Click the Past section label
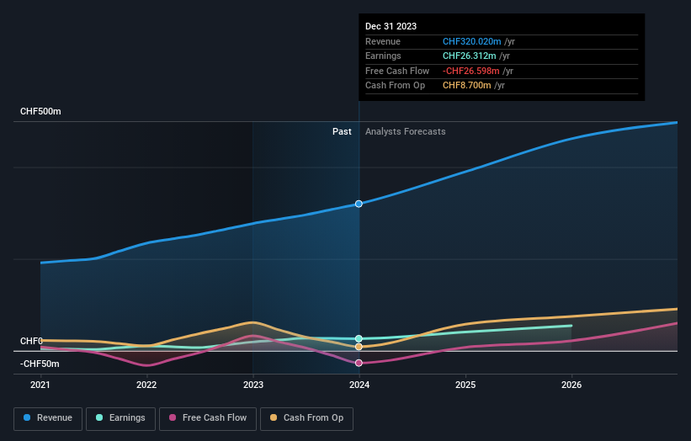Image resolution: width=691 pixels, height=441 pixels. [x=342, y=131]
